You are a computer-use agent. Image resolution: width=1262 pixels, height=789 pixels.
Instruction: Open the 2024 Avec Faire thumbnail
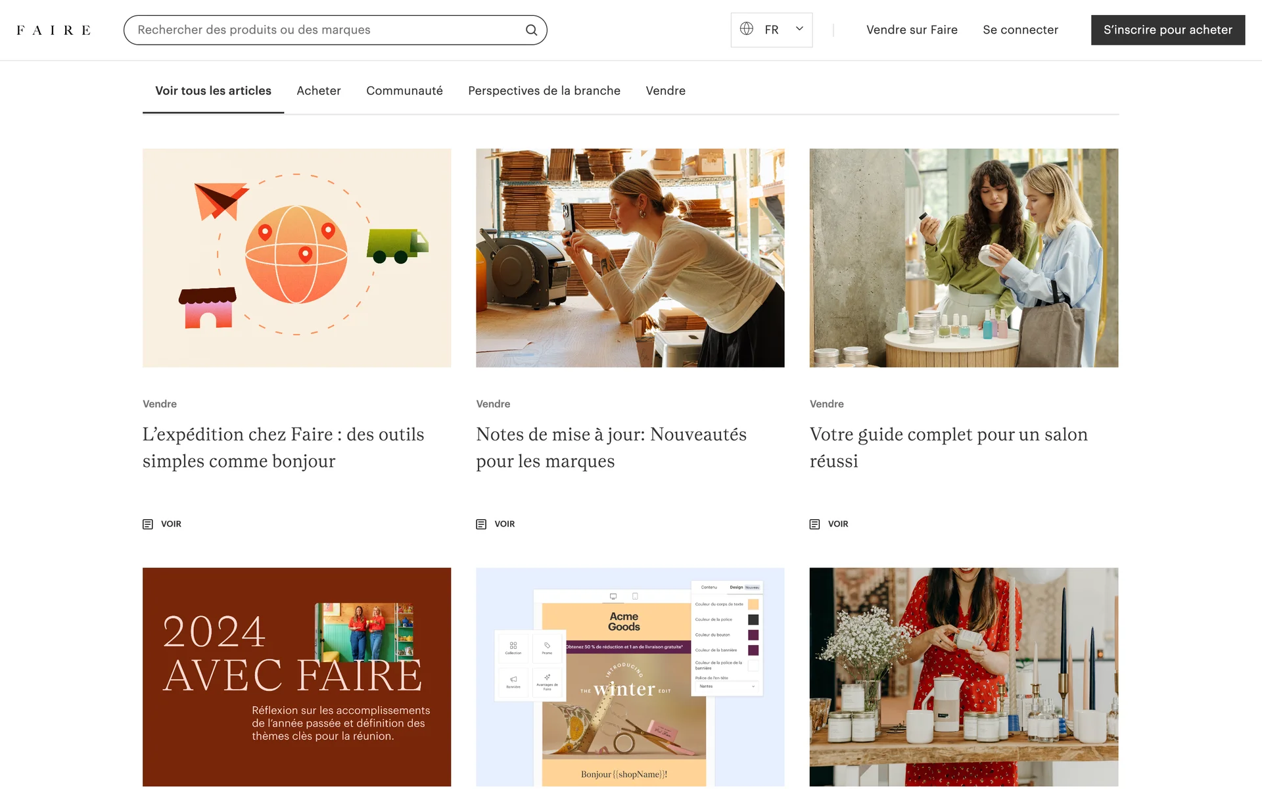click(x=296, y=677)
